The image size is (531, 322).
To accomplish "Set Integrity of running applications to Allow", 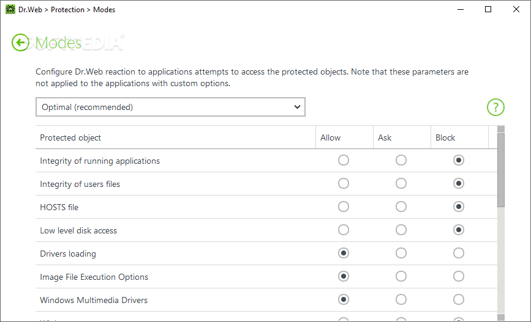I will pos(344,160).
